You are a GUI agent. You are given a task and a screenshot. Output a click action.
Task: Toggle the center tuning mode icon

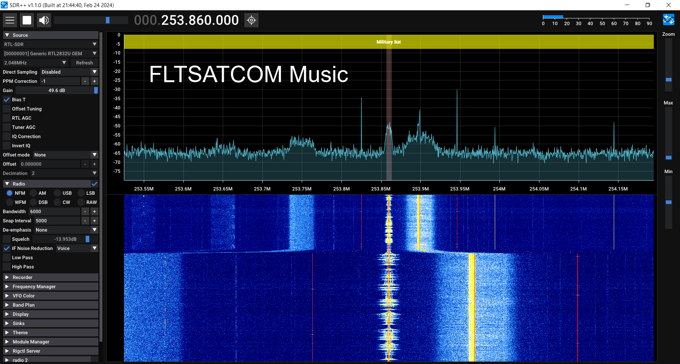pos(251,20)
